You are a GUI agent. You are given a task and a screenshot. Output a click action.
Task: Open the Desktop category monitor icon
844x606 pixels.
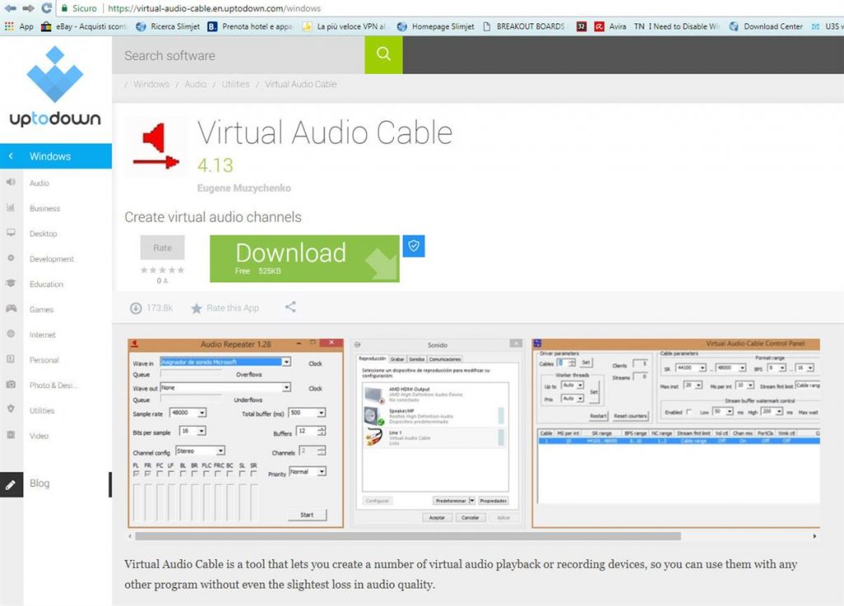(11, 233)
